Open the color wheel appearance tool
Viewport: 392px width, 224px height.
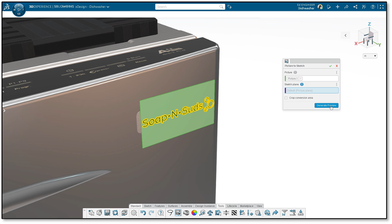194,213
